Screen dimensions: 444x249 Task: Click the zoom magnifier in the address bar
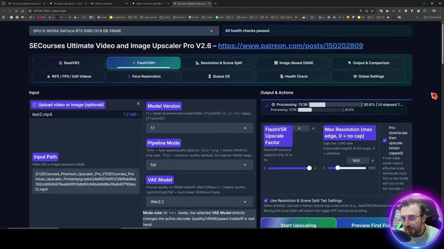click(361, 11)
